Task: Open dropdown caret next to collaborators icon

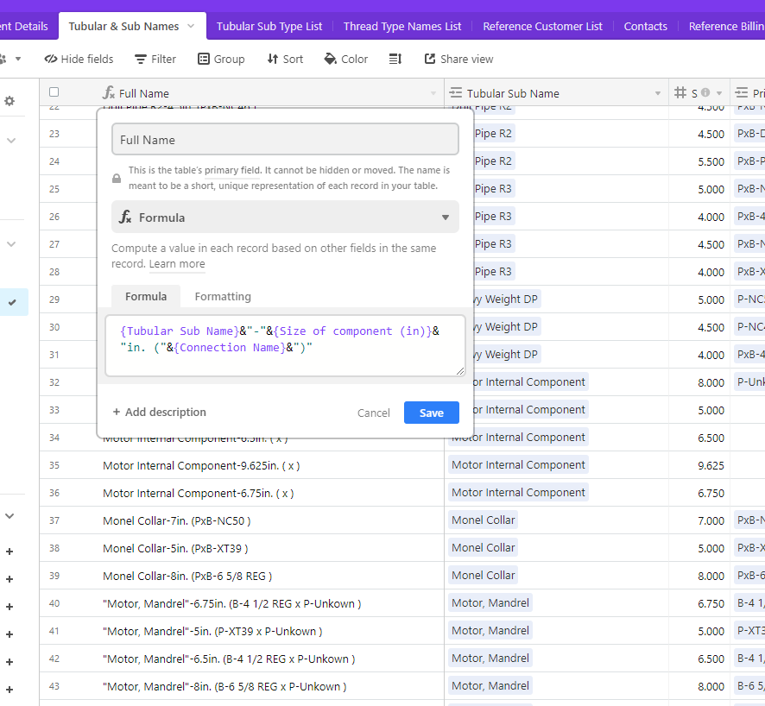Action: click(18, 59)
